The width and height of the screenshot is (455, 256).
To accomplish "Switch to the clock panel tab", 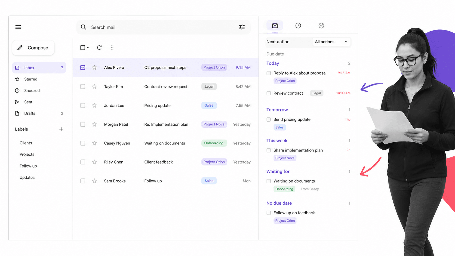I will coord(298,26).
